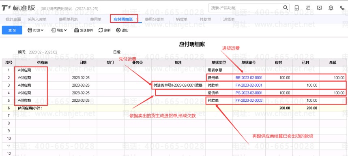Screen dimensions: 348x156
Task: Switch to the 费用单 tab
Action: click(x=95, y=19)
